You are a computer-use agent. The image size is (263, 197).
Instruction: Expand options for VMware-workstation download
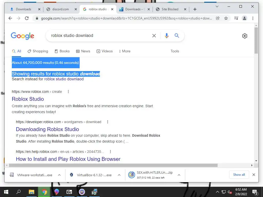pos(59,175)
